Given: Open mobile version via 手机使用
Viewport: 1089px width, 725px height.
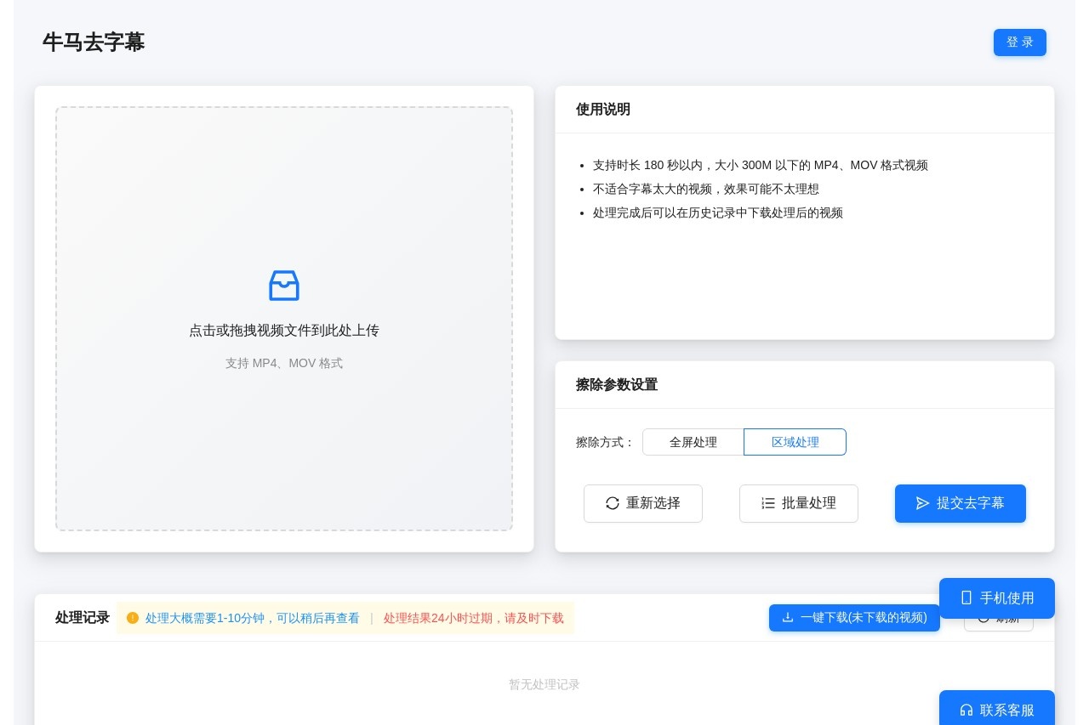Looking at the screenshot, I should (x=996, y=598).
